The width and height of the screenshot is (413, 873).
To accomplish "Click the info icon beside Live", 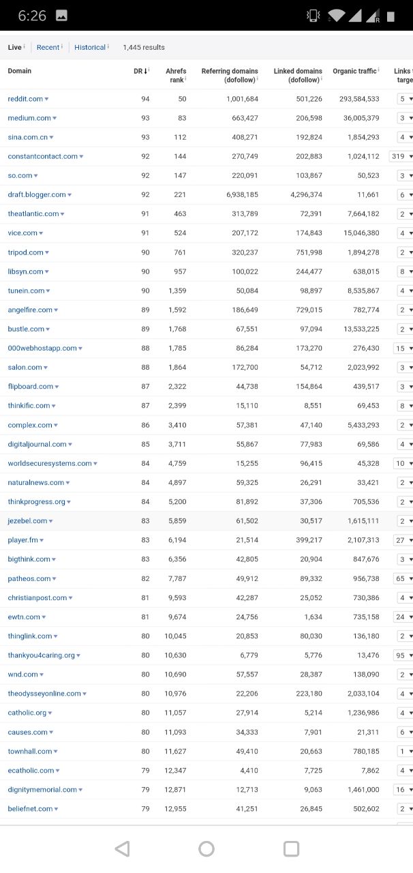I will [x=25, y=46].
